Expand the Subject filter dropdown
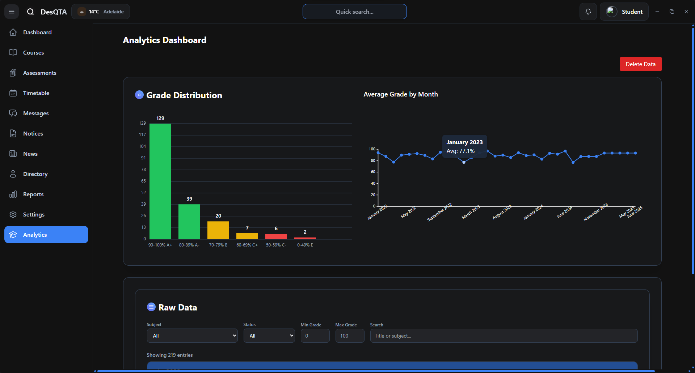695x373 pixels. (x=192, y=336)
